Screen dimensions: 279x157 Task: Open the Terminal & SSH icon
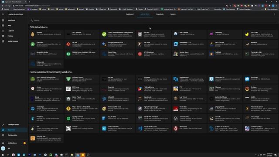point(247,54)
